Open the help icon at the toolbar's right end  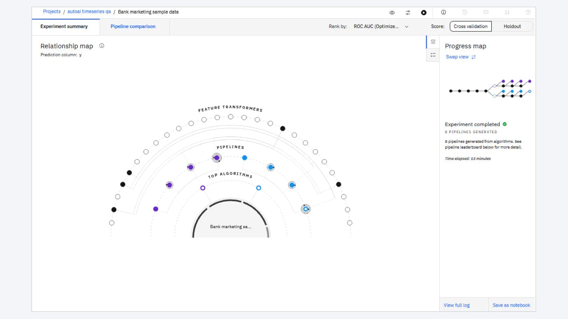click(528, 12)
